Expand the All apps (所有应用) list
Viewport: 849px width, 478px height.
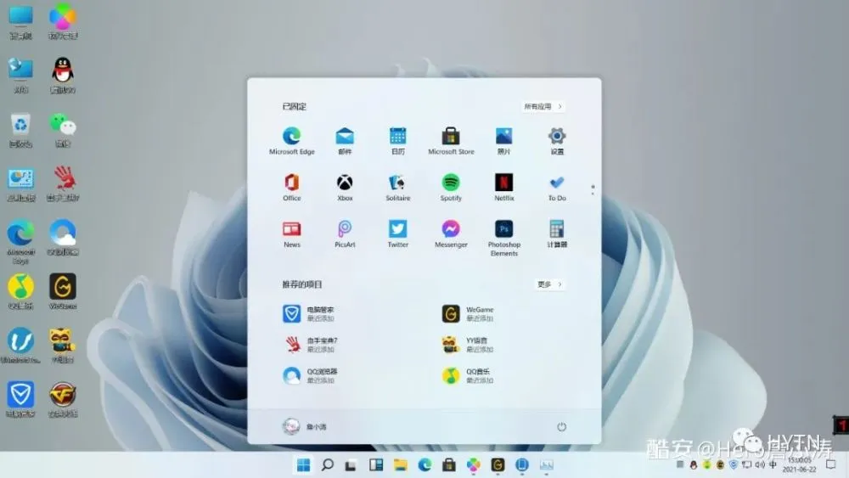(543, 107)
